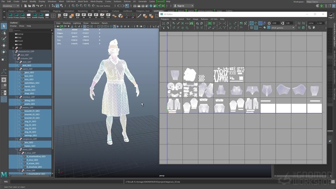Open the Mesh Tools menu
Screen dimensions: 336x189
pos(83,1)
